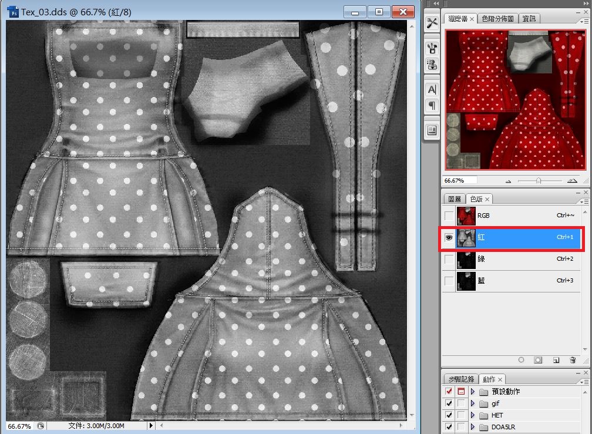Switch to the Layers tab
Image resolution: width=592 pixels, height=434 pixels.
point(455,199)
